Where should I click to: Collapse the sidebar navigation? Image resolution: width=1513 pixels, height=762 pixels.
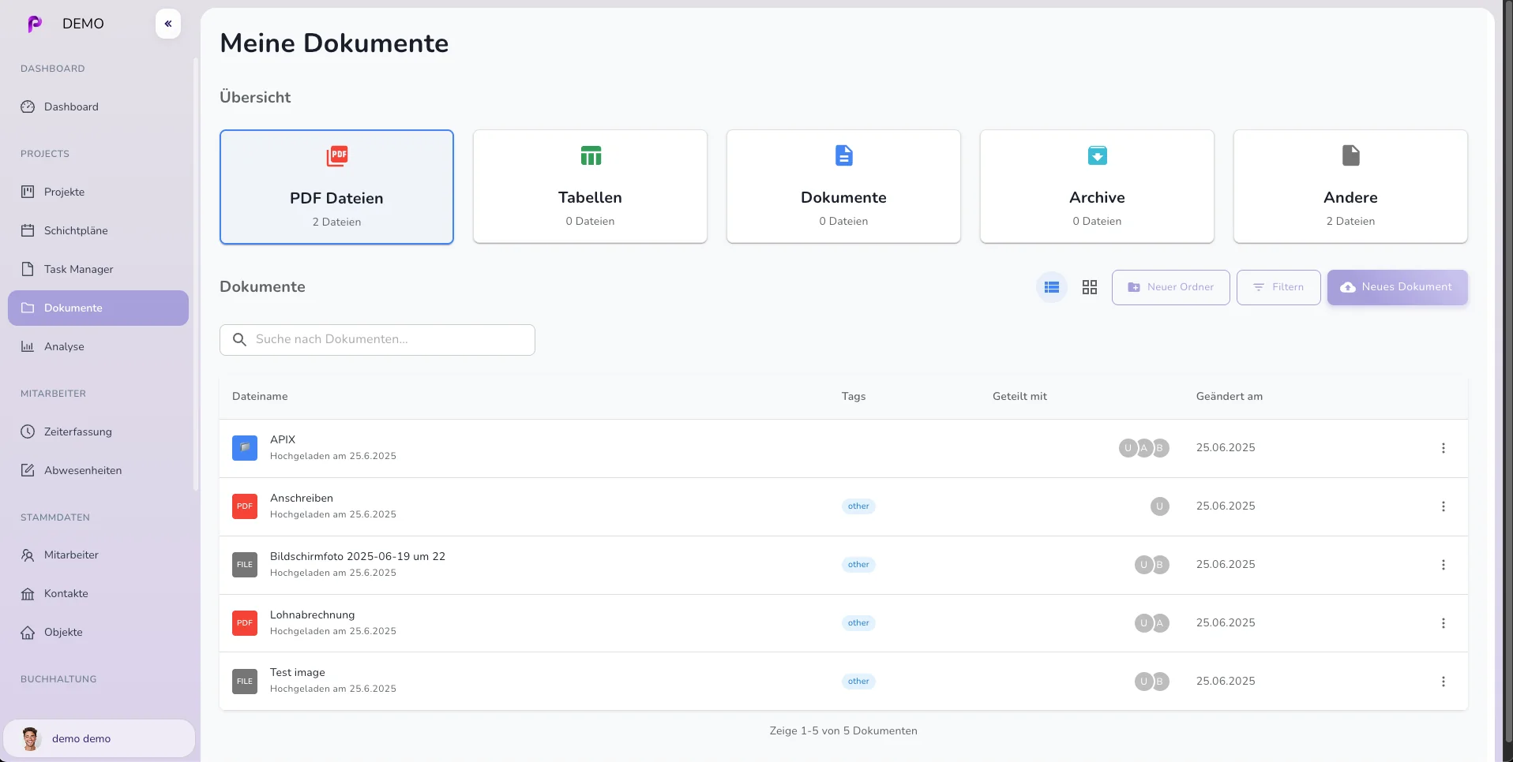coord(167,24)
